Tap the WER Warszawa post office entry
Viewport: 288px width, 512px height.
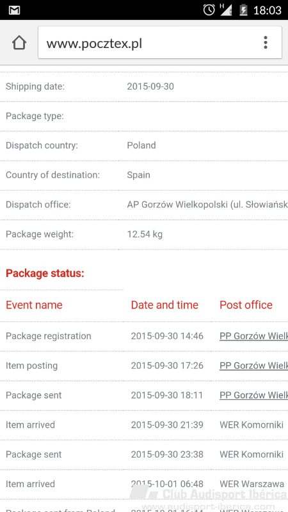[x=252, y=484]
